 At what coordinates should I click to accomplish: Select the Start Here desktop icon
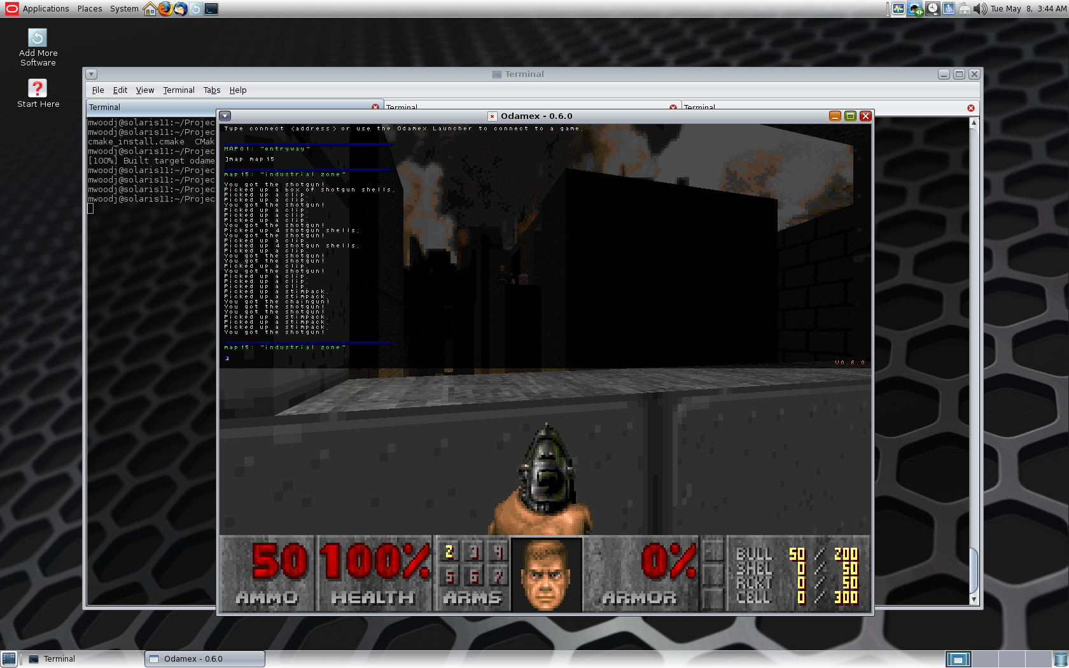(38, 94)
